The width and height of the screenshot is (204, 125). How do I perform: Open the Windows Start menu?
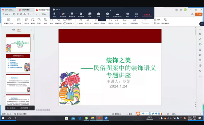pos(3,118)
